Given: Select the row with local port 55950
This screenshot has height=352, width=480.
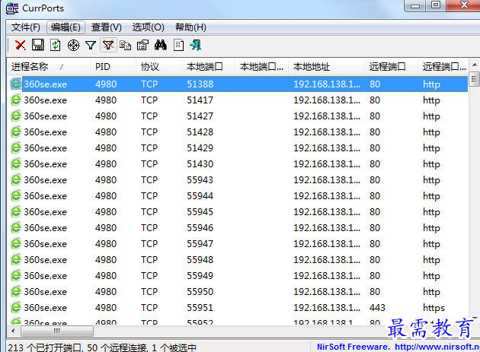Looking at the screenshot, I should pos(238,291).
